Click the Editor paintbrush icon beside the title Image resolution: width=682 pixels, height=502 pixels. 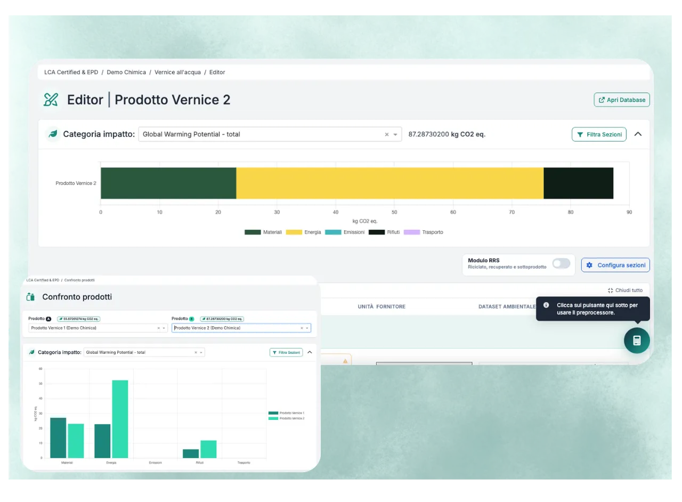click(51, 100)
